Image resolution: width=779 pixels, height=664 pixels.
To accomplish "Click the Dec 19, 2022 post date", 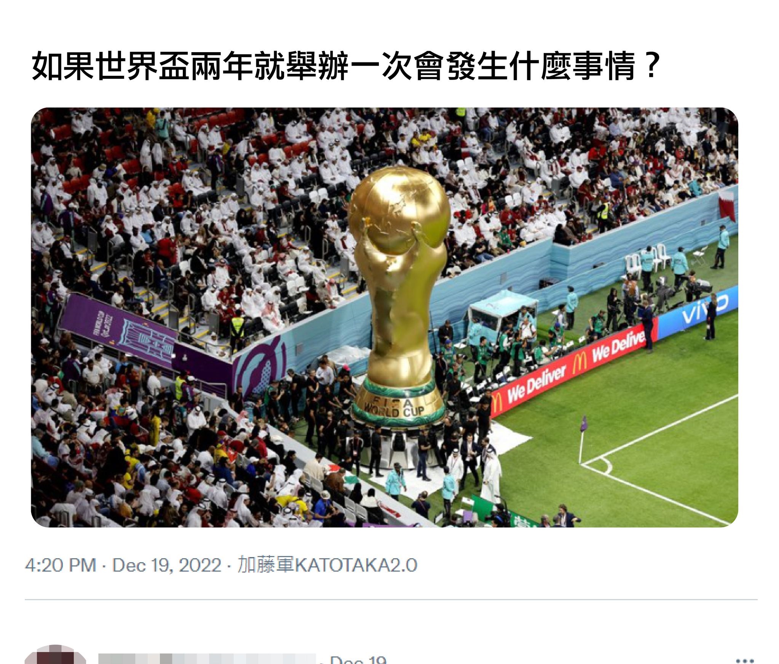I will [x=166, y=565].
